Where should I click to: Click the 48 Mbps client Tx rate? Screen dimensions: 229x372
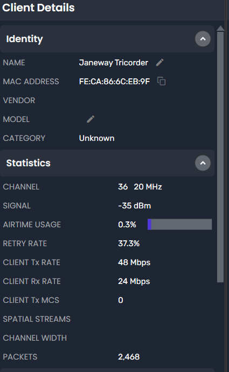[x=134, y=262]
